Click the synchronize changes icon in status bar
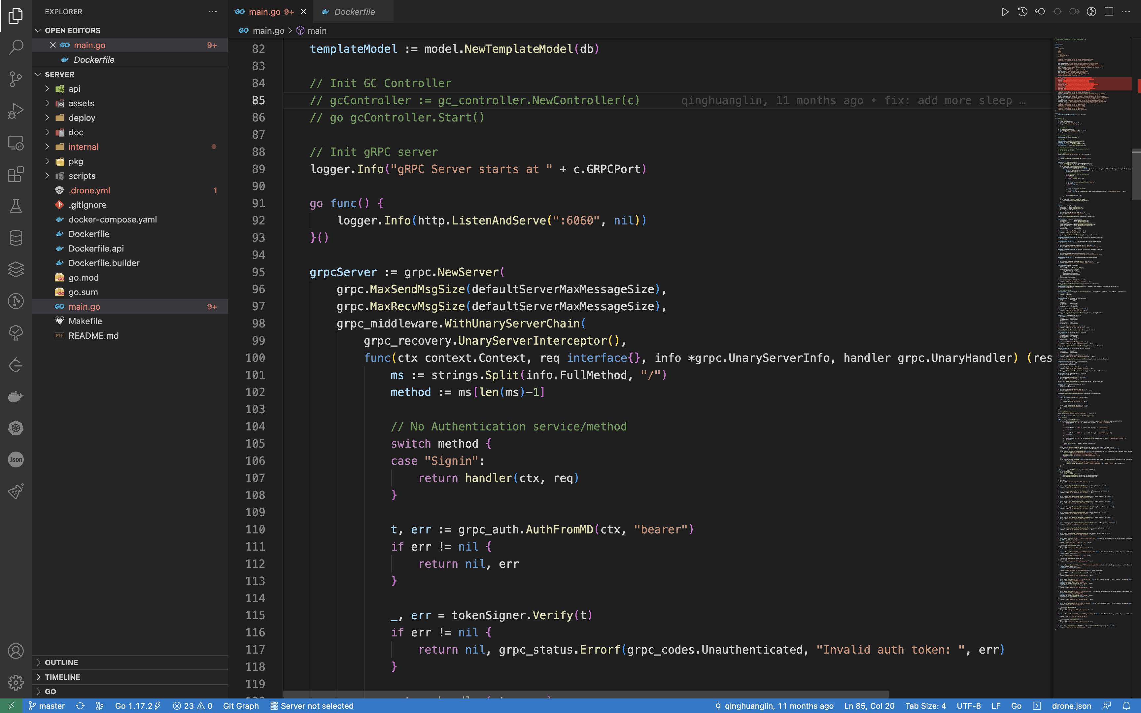 pyautogui.click(x=80, y=705)
